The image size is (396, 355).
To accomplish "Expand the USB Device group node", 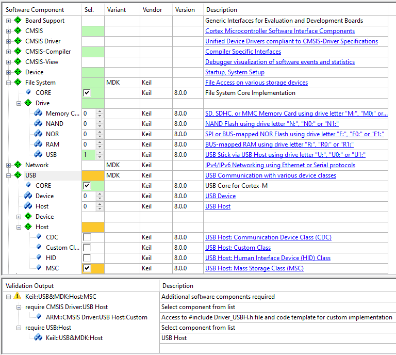I will 19,217.
